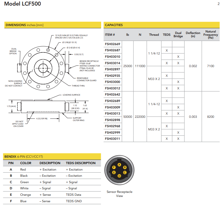This screenshot has height=211, width=224.
Task: Click pin E in the receptacle view graphic
Action: (x=114, y=173)
